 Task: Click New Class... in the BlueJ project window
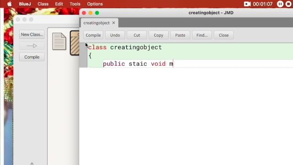pyautogui.click(x=32, y=35)
